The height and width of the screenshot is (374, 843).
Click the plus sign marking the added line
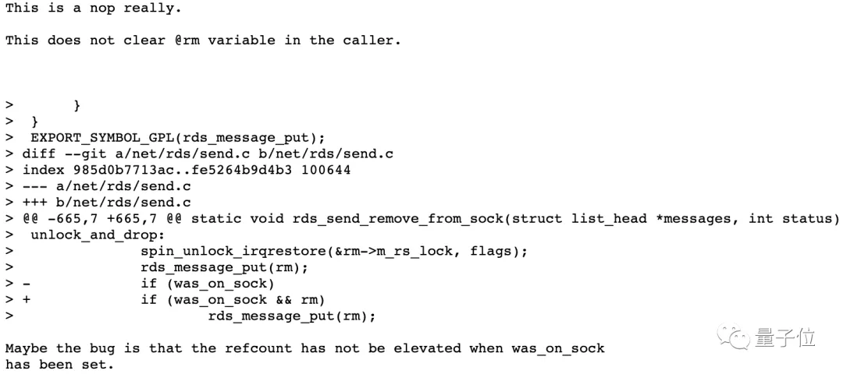click(x=27, y=299)
